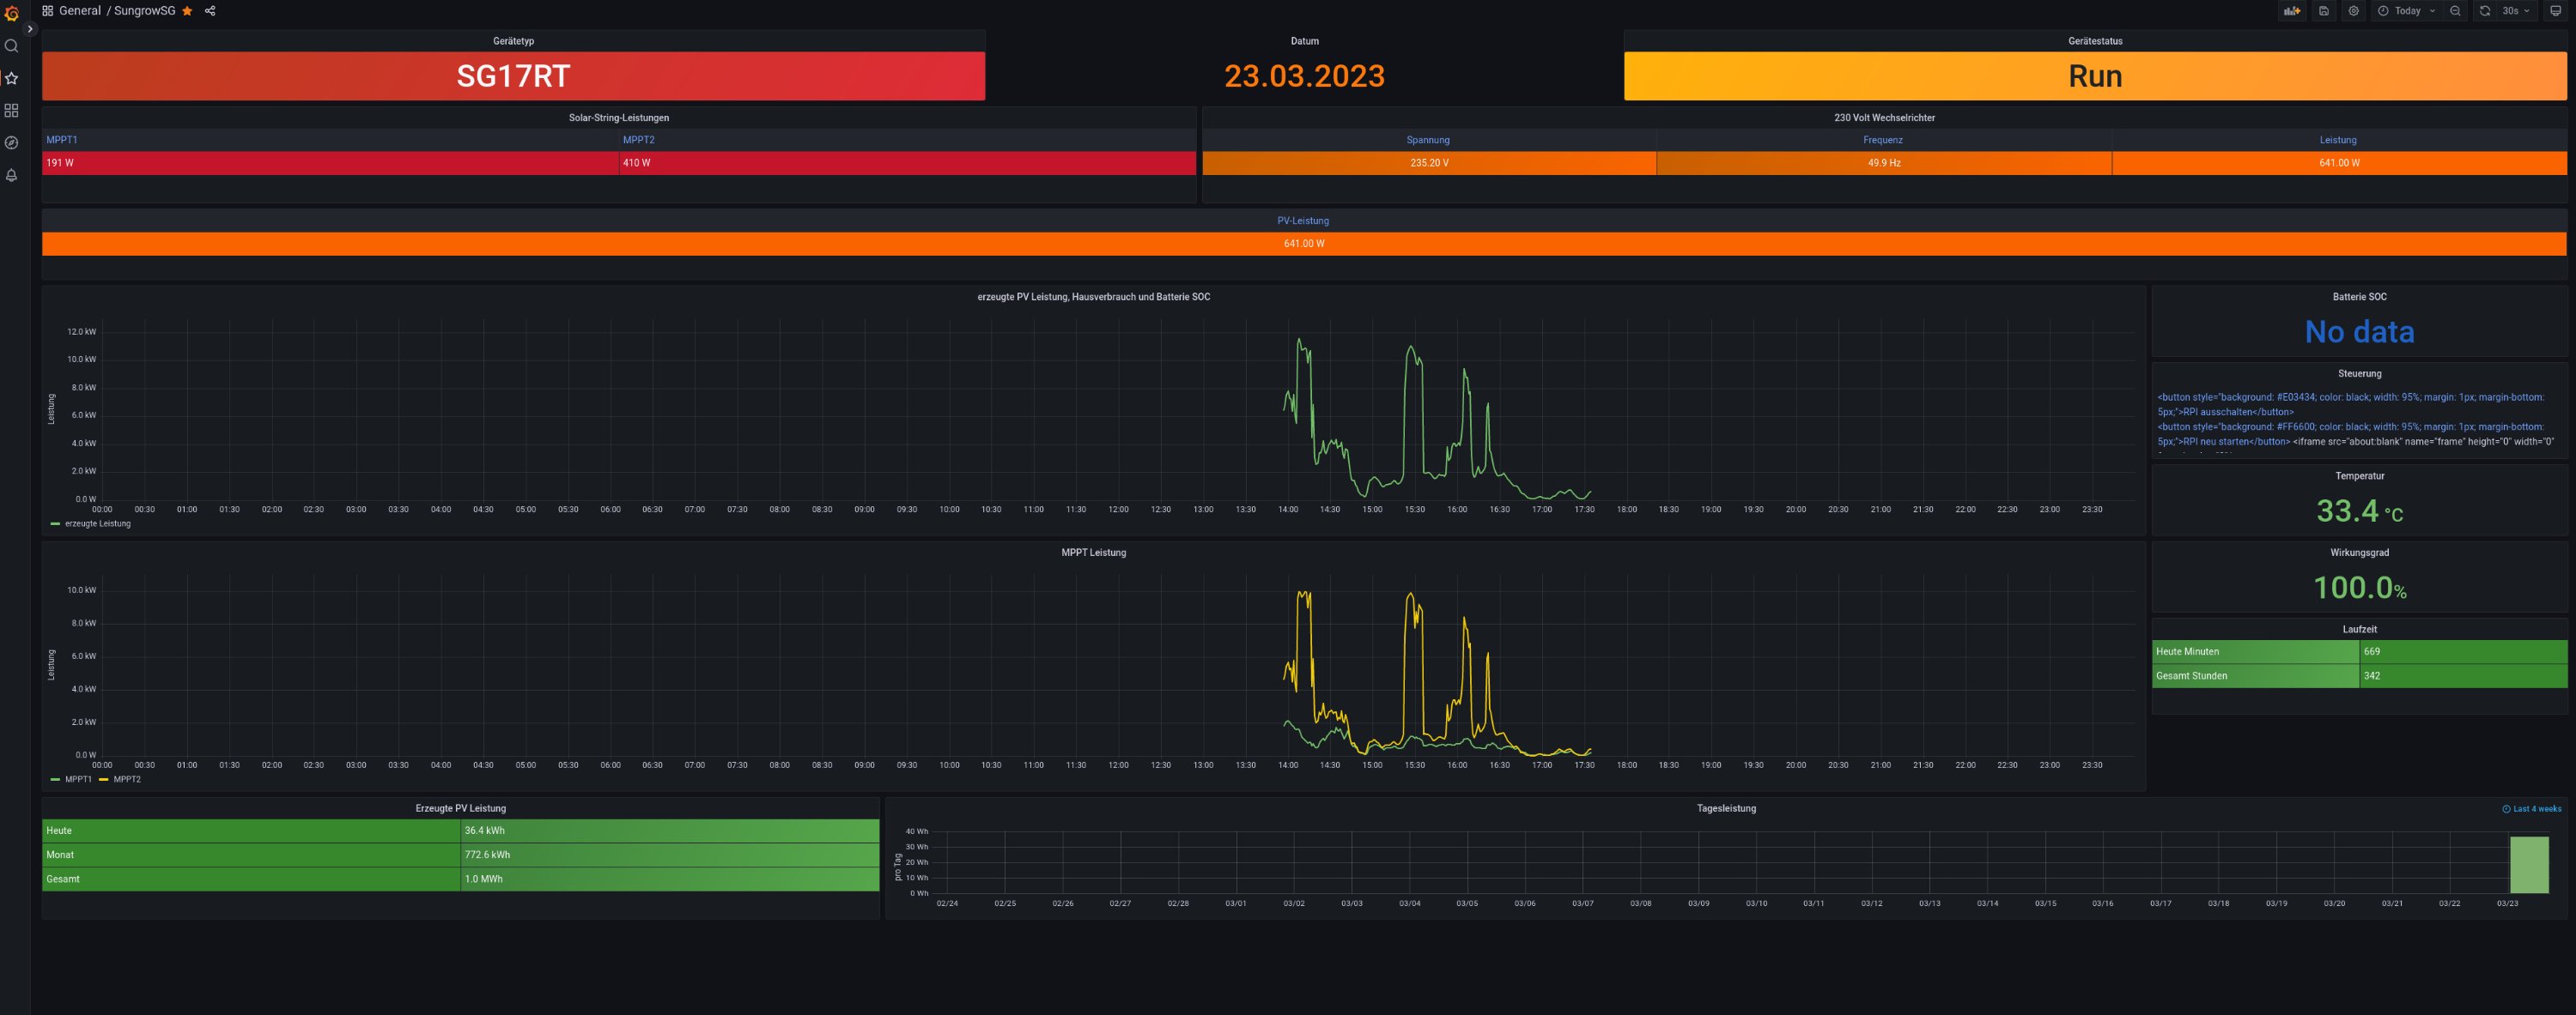
Task: Open the Today time range picker
Action: pos(2407,11)
